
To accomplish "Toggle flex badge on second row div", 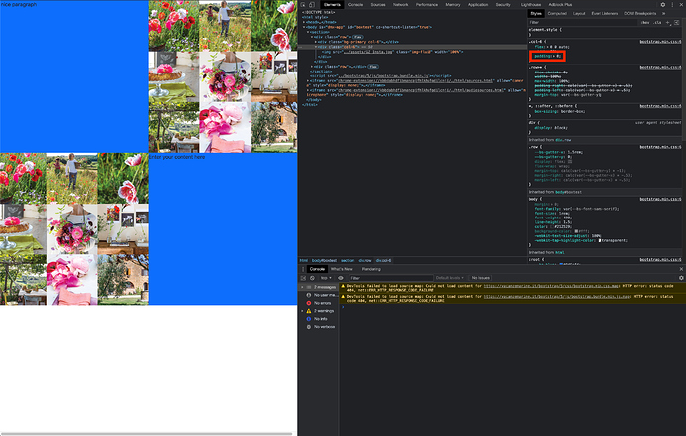I will 373,66.
